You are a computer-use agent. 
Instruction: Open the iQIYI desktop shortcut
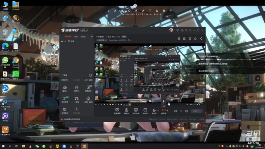tap(16, 75)
